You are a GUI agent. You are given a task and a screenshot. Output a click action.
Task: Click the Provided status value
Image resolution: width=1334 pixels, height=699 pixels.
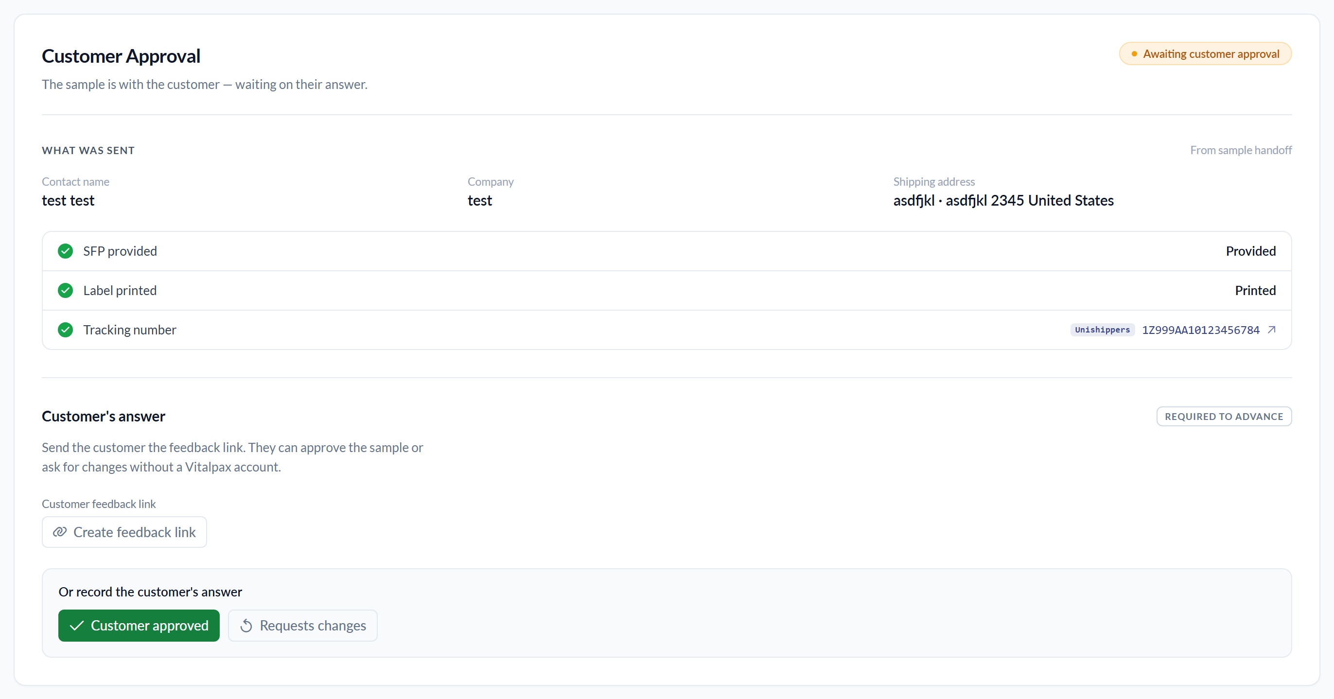click(1250, 251)
